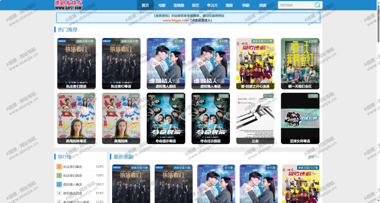Click the 最新港剧 section heading
Image resolution: width=380 pixels, height=203 pixels.
[123, 157]
